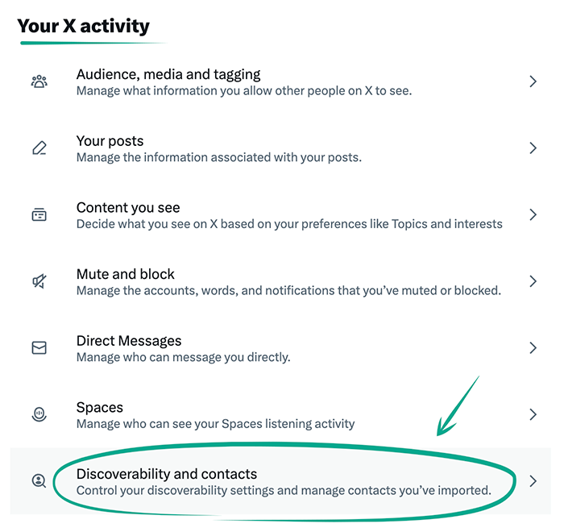Viewport: 564px width, 532px height.
Task: Click Spaces listening activity description text
Action: pos(215,423)
